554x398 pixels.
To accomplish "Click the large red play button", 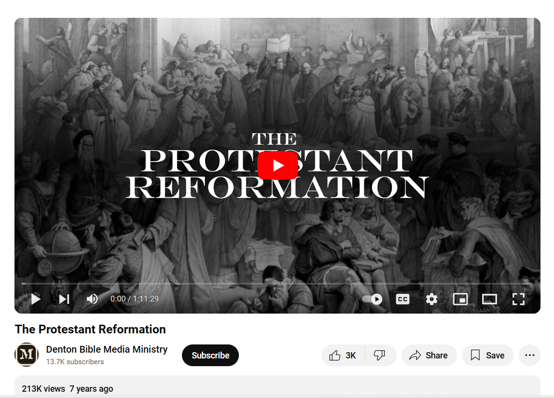I will pyautogui.click(x=277, y=165).
